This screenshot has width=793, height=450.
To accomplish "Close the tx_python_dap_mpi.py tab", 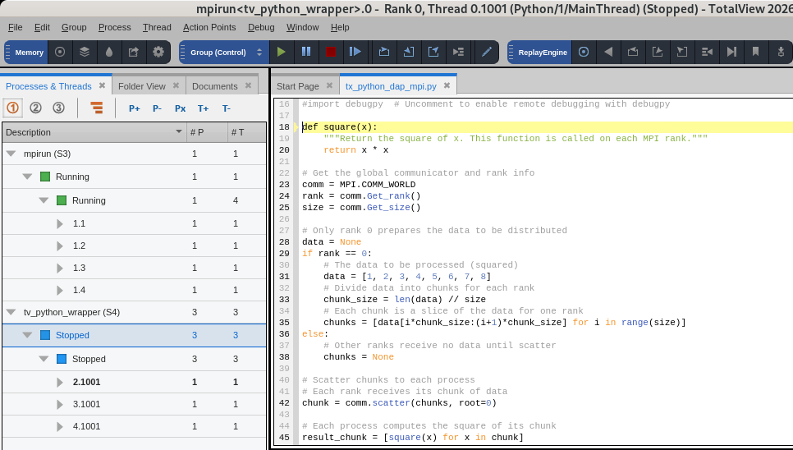I will (447, 85).
